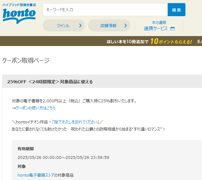Open 『陛下わたしを忘れてください』 link
The image size is (202, 180).
tap(76, 122)
